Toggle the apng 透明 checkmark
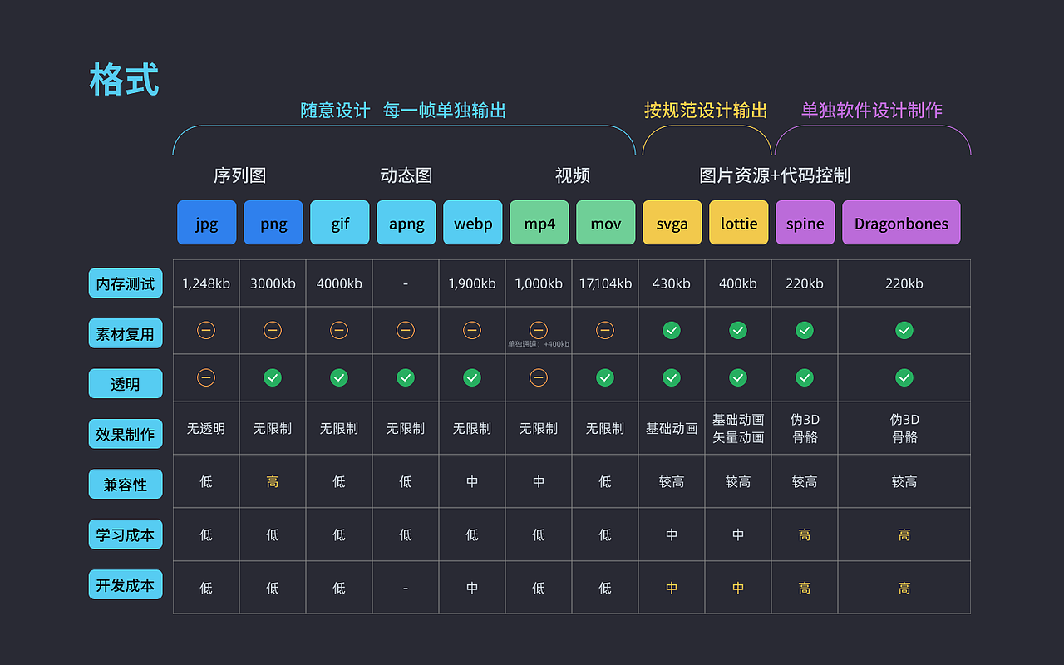The height and width of the screenshot is (665, 1064). [x=406, y=377]
